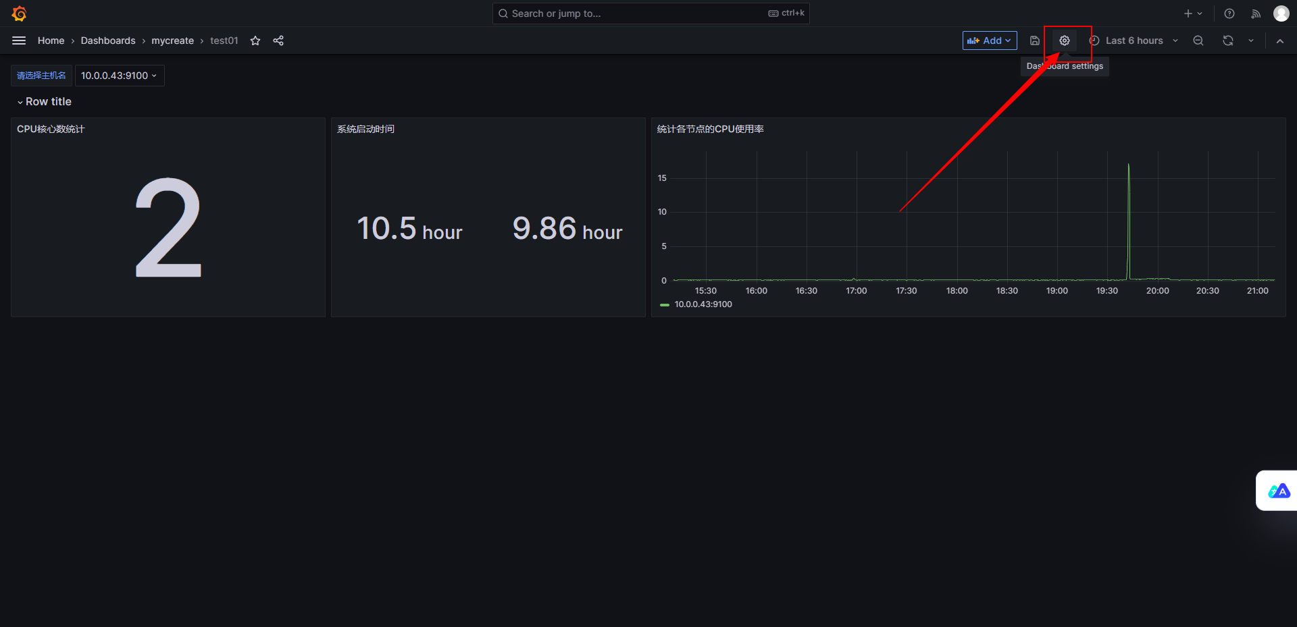Click the Search or jump to field
The height and width of the screenshot is (627, 1297).
coord(651,13)
